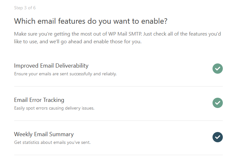Click the "Easily spot errors causing delivery issues" text
This screenshot has height=157, width=246.
point(54,108)
